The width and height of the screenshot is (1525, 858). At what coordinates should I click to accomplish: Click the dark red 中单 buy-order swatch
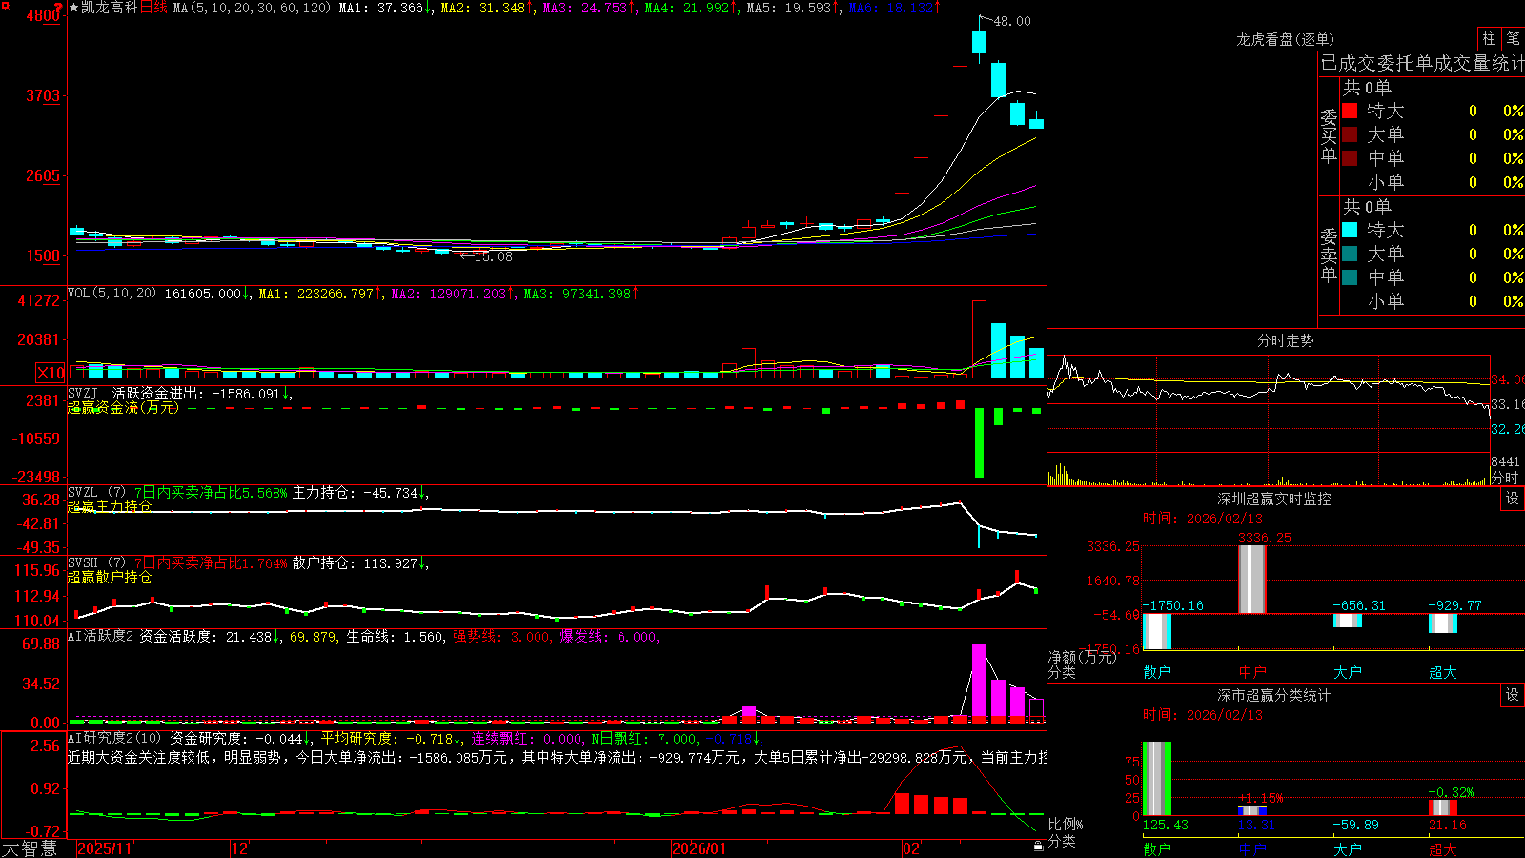[1350, 158]
